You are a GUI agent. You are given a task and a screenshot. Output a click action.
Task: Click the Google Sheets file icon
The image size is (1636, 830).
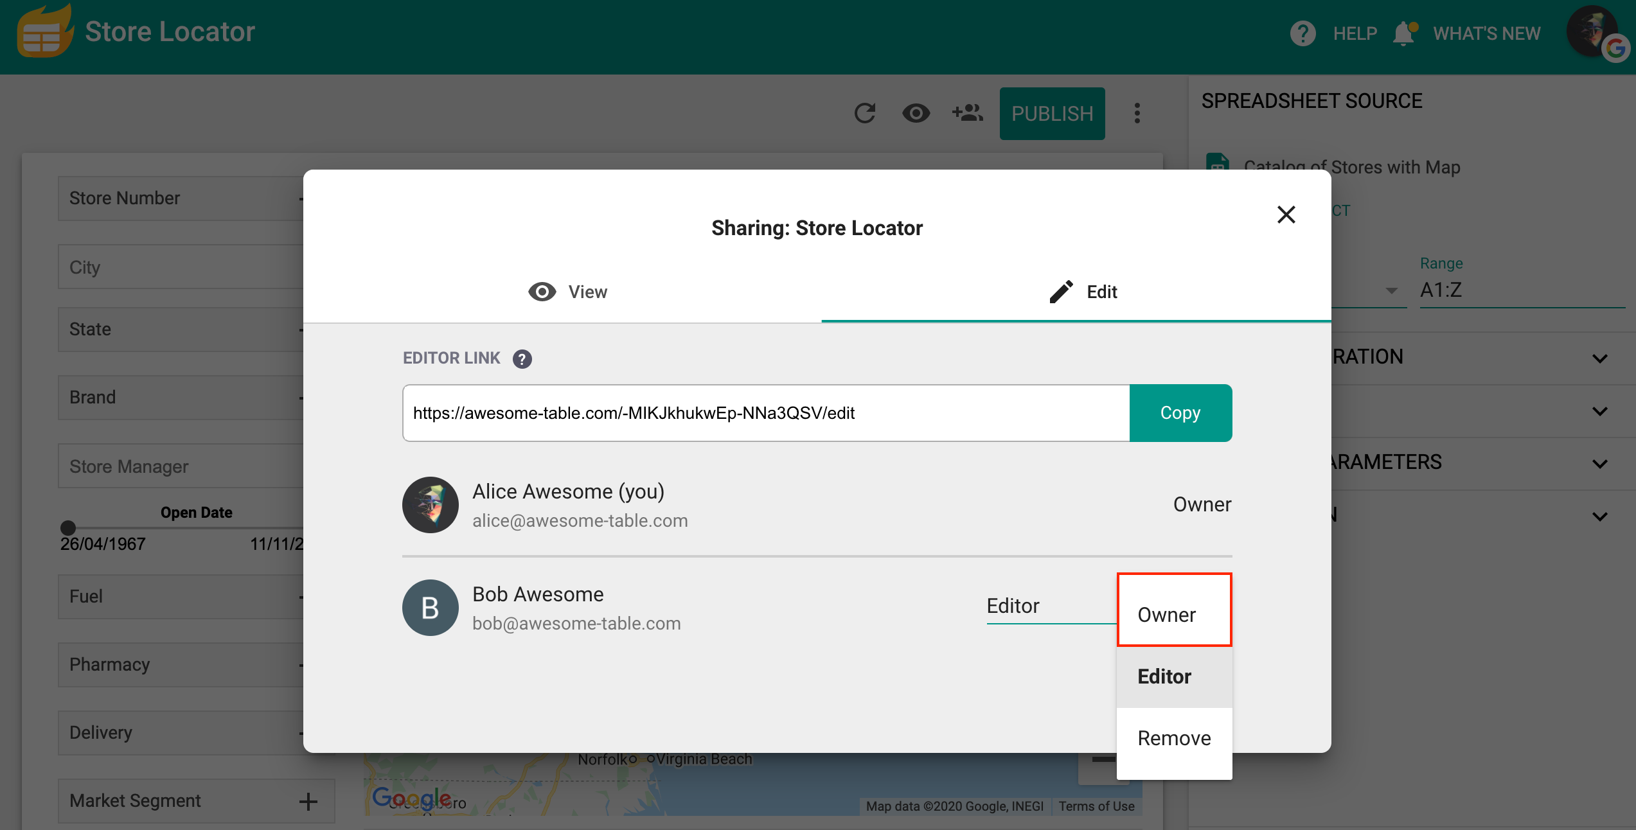[1217, 162]
